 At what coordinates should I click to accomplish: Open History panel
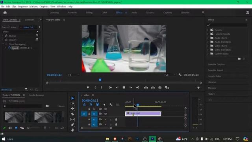[x=211, y=94]
